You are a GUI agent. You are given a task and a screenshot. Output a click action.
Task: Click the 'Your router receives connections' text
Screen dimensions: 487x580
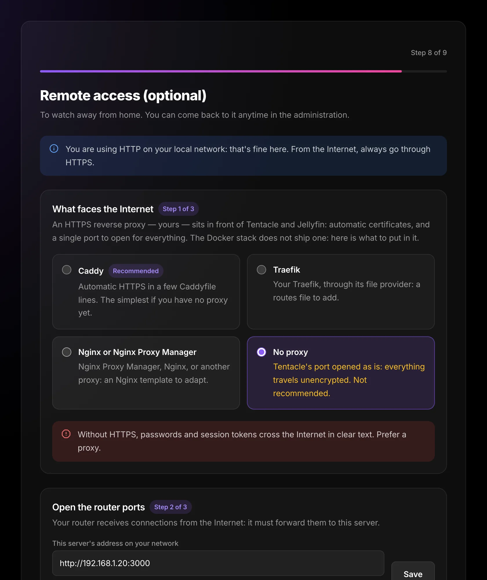(216, 523)
